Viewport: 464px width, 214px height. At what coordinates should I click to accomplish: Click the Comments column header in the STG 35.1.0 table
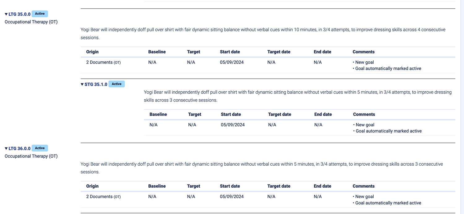(x=364, y=115)
